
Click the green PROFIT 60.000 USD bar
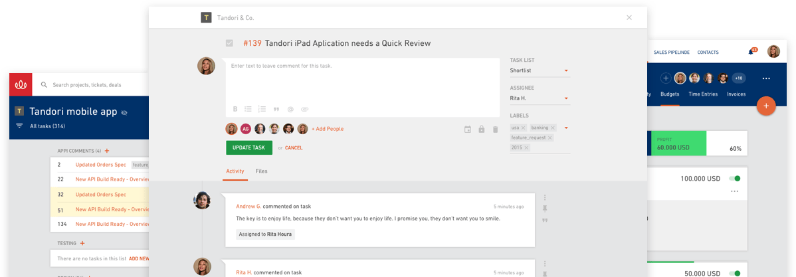tap(679, 143)
